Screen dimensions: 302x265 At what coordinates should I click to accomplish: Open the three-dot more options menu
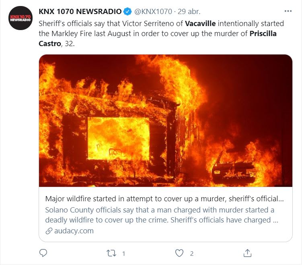(x=288, y=11)
